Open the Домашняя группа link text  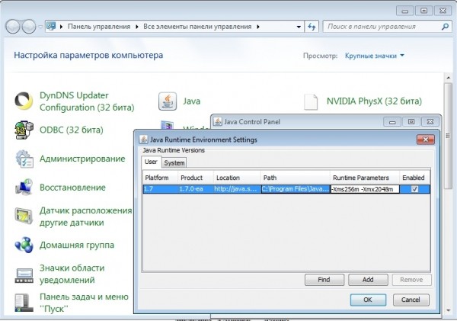pyautogui.click(x=77, y=245)
